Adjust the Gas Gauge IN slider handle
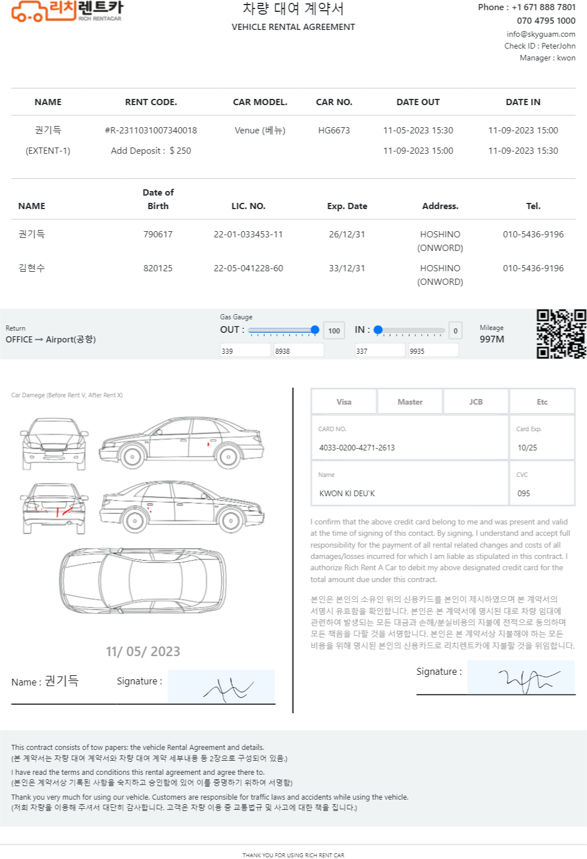Screen dimensions: 587x859 [378, 330]
